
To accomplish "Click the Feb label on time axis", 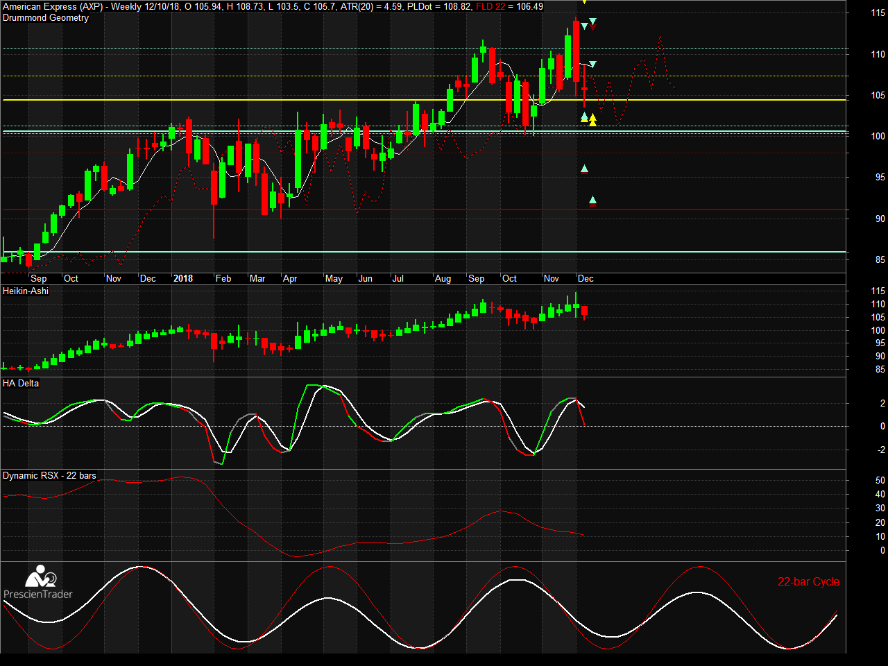I will (223, 278).
